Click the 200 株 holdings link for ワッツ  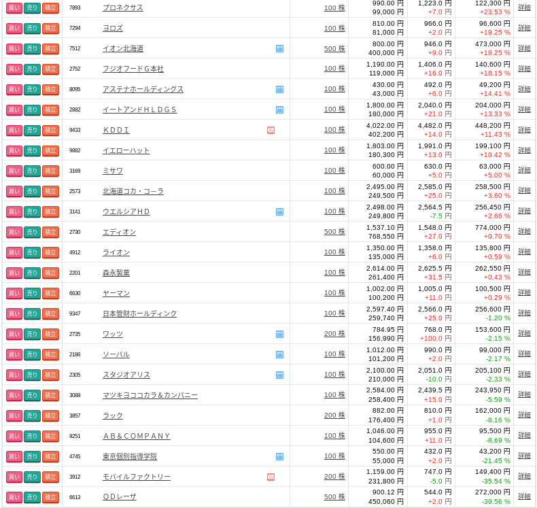pos(334,334)
